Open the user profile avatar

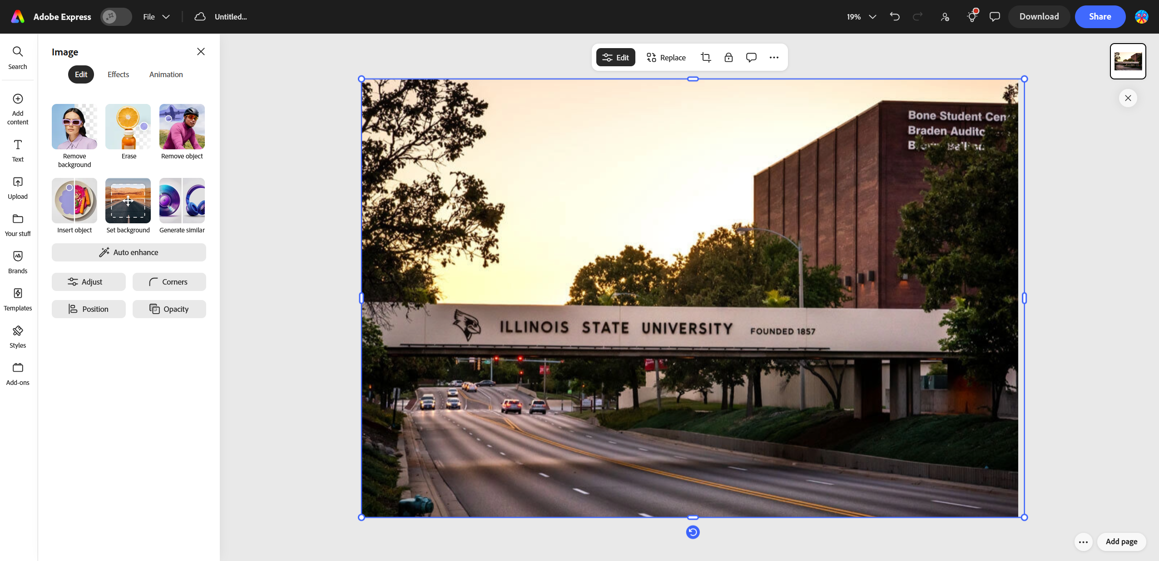(1141, 17)
